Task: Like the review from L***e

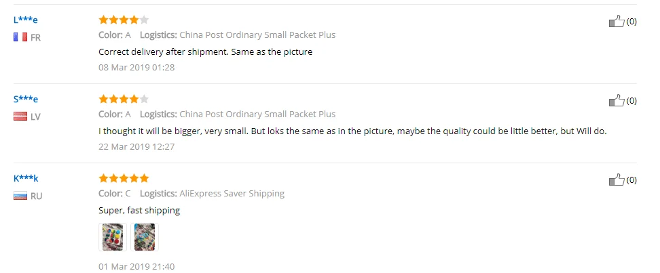Action: (617, 22)
